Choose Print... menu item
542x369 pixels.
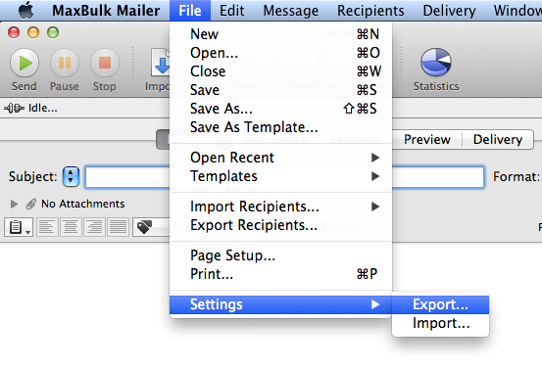tap(280, 274)
